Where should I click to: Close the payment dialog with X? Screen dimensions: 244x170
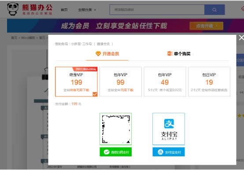241,37
